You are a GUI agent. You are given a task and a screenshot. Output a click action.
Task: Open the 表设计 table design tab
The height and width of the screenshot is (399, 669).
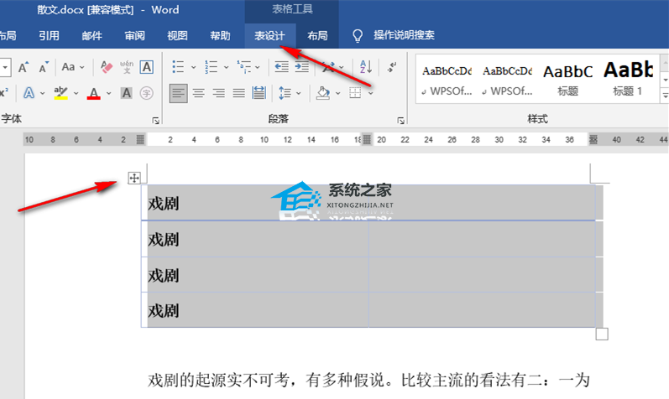(269, 35)
